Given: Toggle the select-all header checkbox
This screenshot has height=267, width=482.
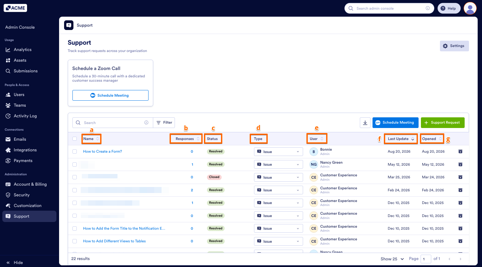Looking at the screenshot, I should click(x=75, y=139).
